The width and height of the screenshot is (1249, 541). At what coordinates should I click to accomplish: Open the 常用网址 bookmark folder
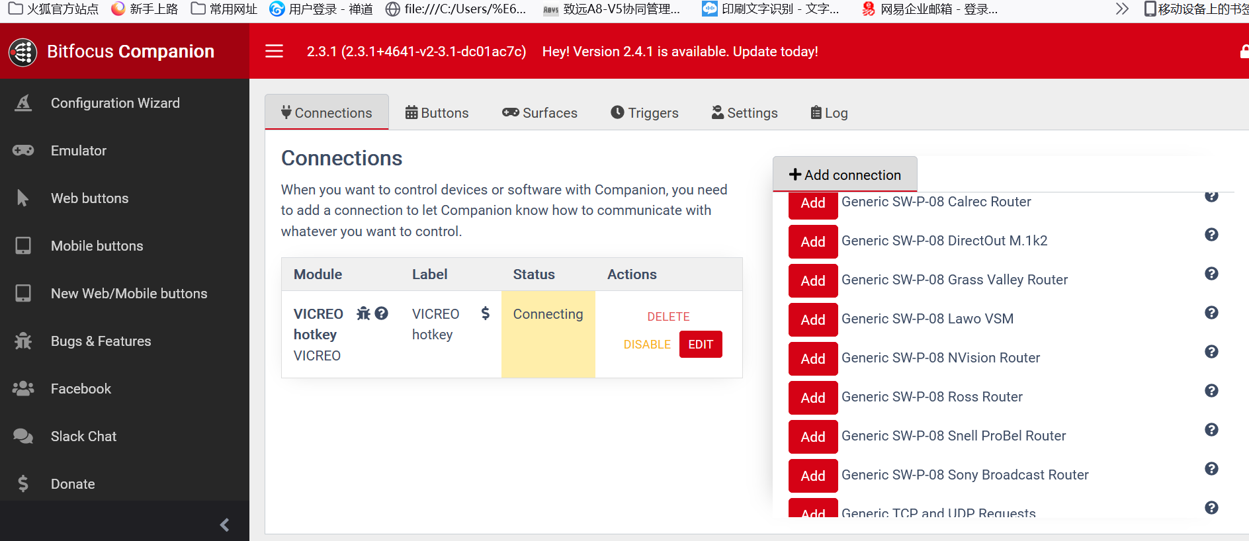coord(224,9)
